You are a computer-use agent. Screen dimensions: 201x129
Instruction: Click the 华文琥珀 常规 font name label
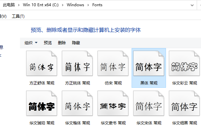point(42,123)
